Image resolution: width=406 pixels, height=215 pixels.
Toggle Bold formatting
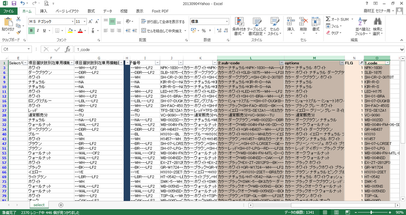click(31, 31)
